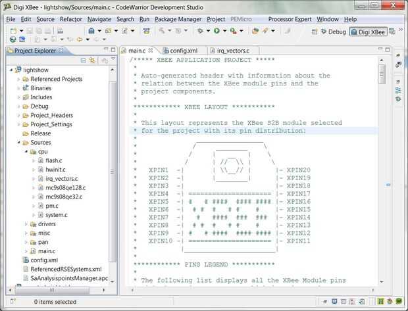Screen dimensions: 408x311
Task: Select the Project_Settings folder
Action: [51, 124]
